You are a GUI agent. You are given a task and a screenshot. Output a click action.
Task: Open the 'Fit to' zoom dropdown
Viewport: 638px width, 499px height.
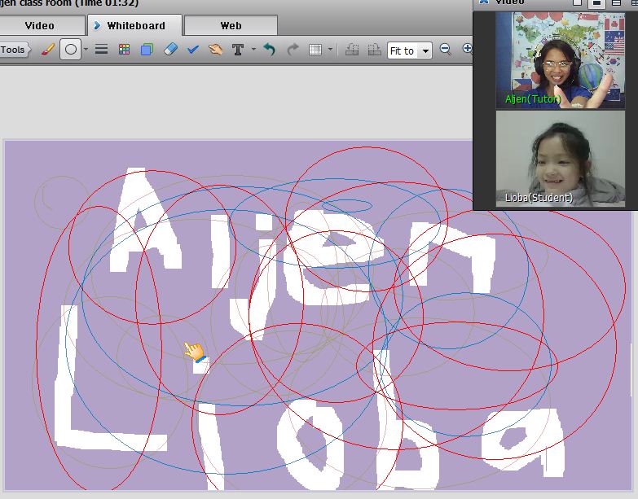point(409,50)
